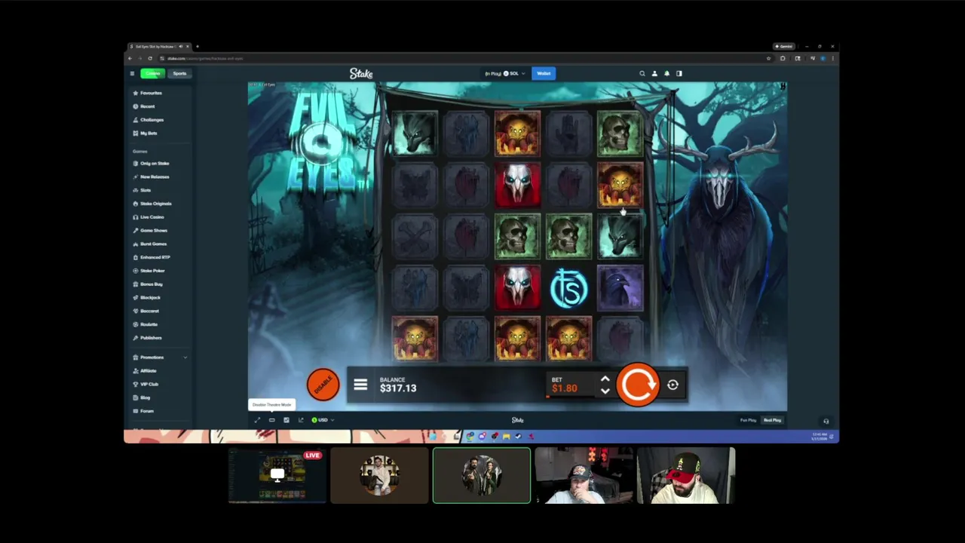Open the image icon left of the chart icon
Image resolution: width=965 pixels, height=543 pixels.
pyautogui.click(x=286, y=420)
